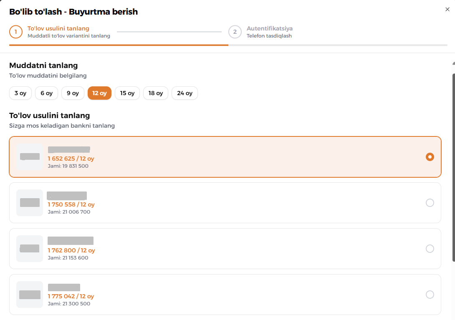Select the 6 oy term

(x=46, y=93)
